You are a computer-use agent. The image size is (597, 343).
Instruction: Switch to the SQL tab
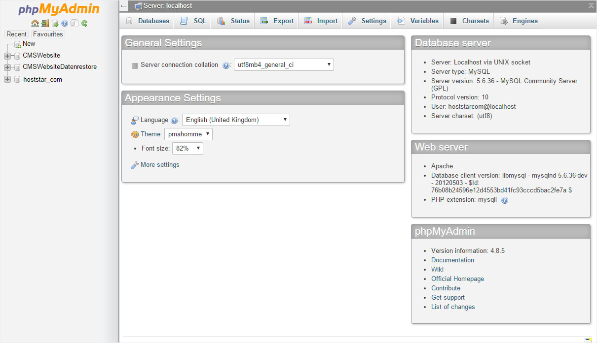(193, 21)
